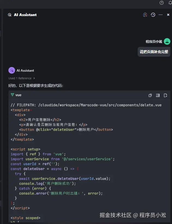
Task: Add code to new file icon
Action: (x=165, y=95)
